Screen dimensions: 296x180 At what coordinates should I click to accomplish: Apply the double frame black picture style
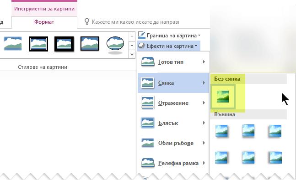[38, 44]
